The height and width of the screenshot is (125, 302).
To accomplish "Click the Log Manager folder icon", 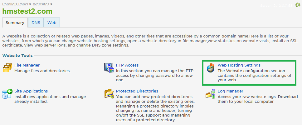I will pos(211,94).
